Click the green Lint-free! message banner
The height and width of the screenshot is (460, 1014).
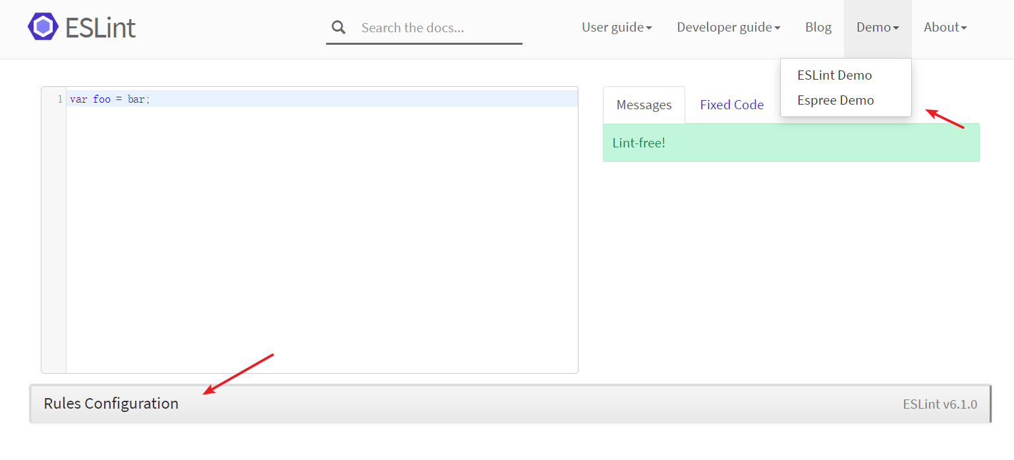click(x=791, y=143)
